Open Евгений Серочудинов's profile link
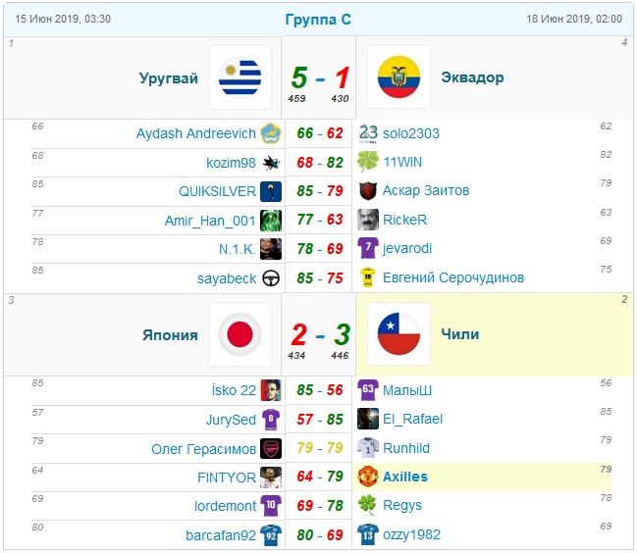Viewport: 637px width, 553px height. click(x=453, y=277)
